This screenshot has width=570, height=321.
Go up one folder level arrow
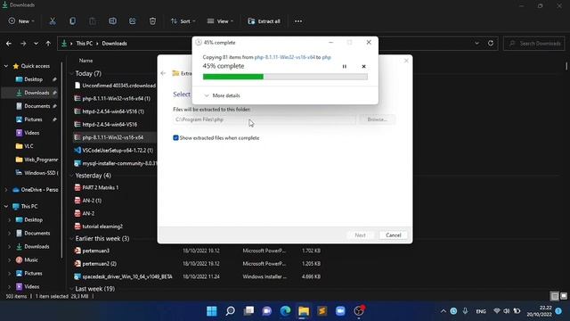[48, 44]
